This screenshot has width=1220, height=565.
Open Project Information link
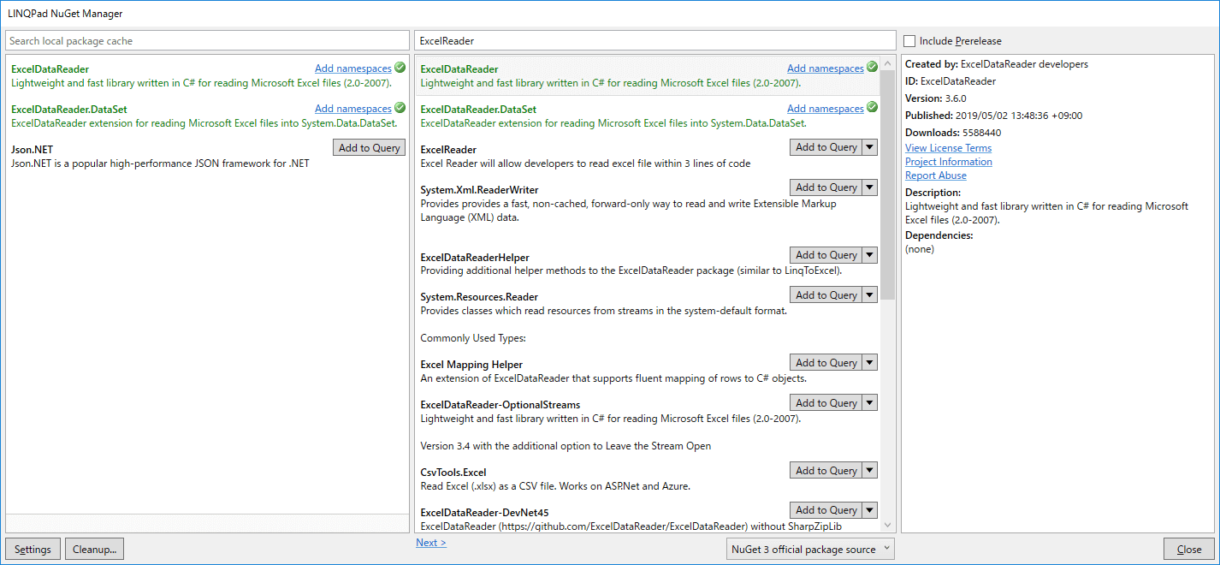coord(949,162)
